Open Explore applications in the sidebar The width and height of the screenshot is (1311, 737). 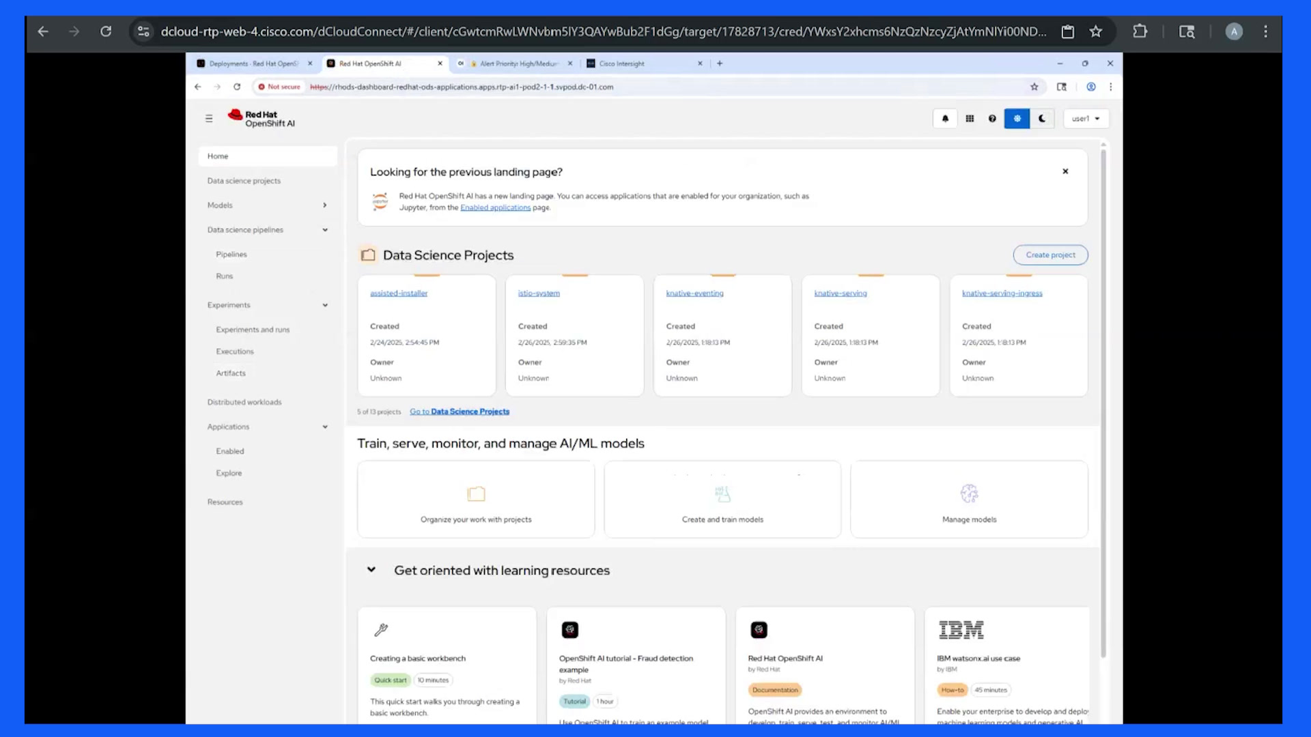[x=229, y=473]
